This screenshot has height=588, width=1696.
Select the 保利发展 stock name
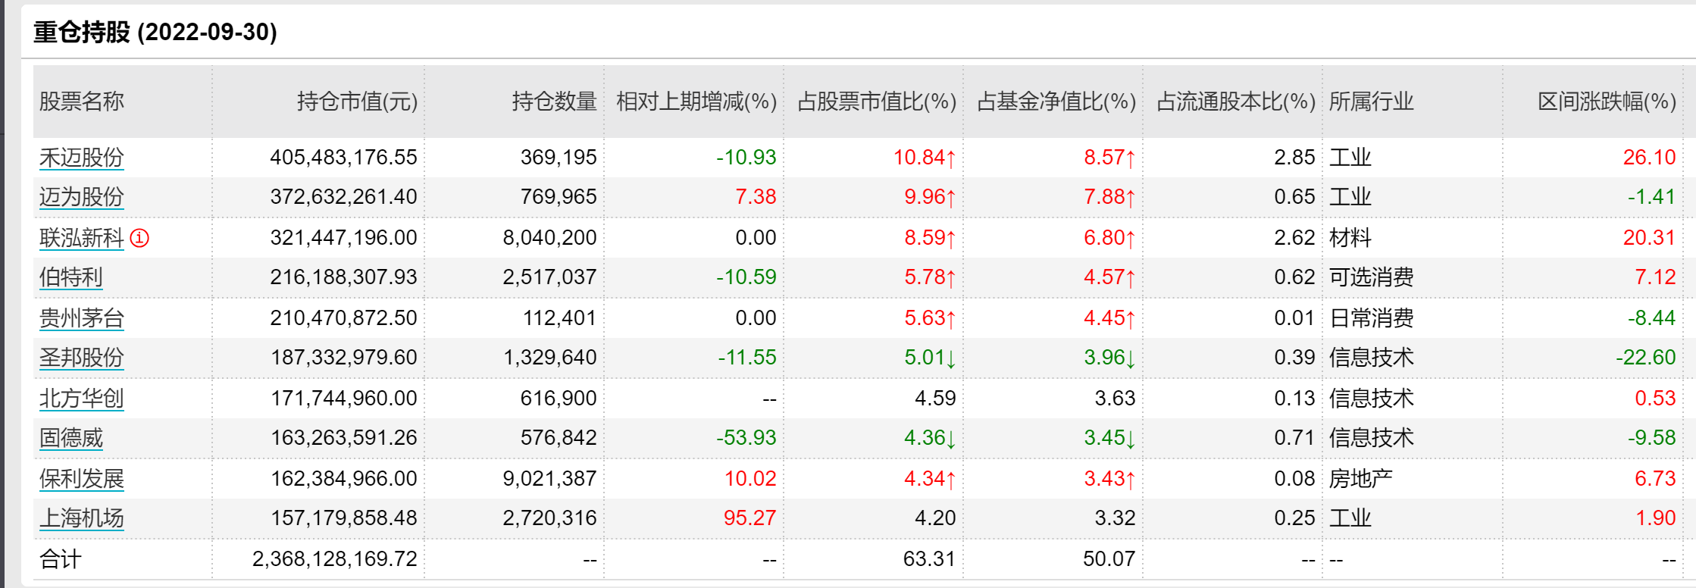point(81,479)
